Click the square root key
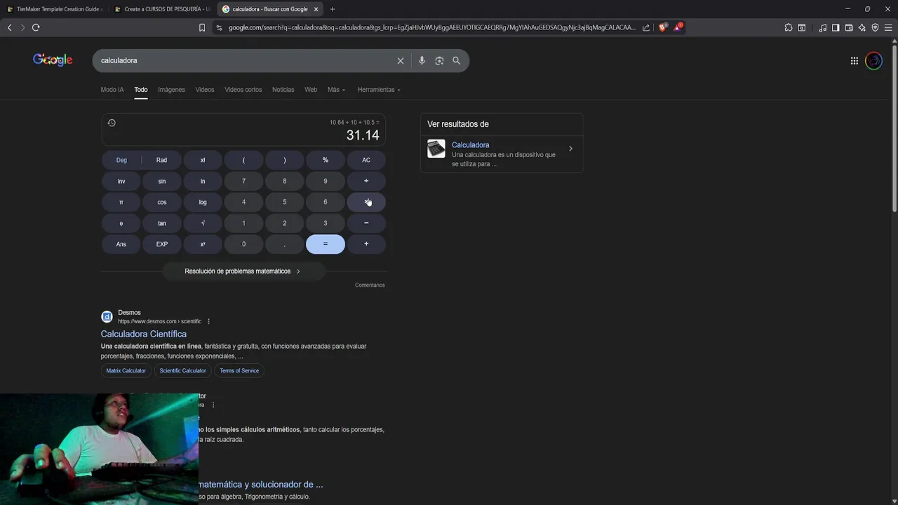This screenshot has height=505, width=898. pos(203,223)
